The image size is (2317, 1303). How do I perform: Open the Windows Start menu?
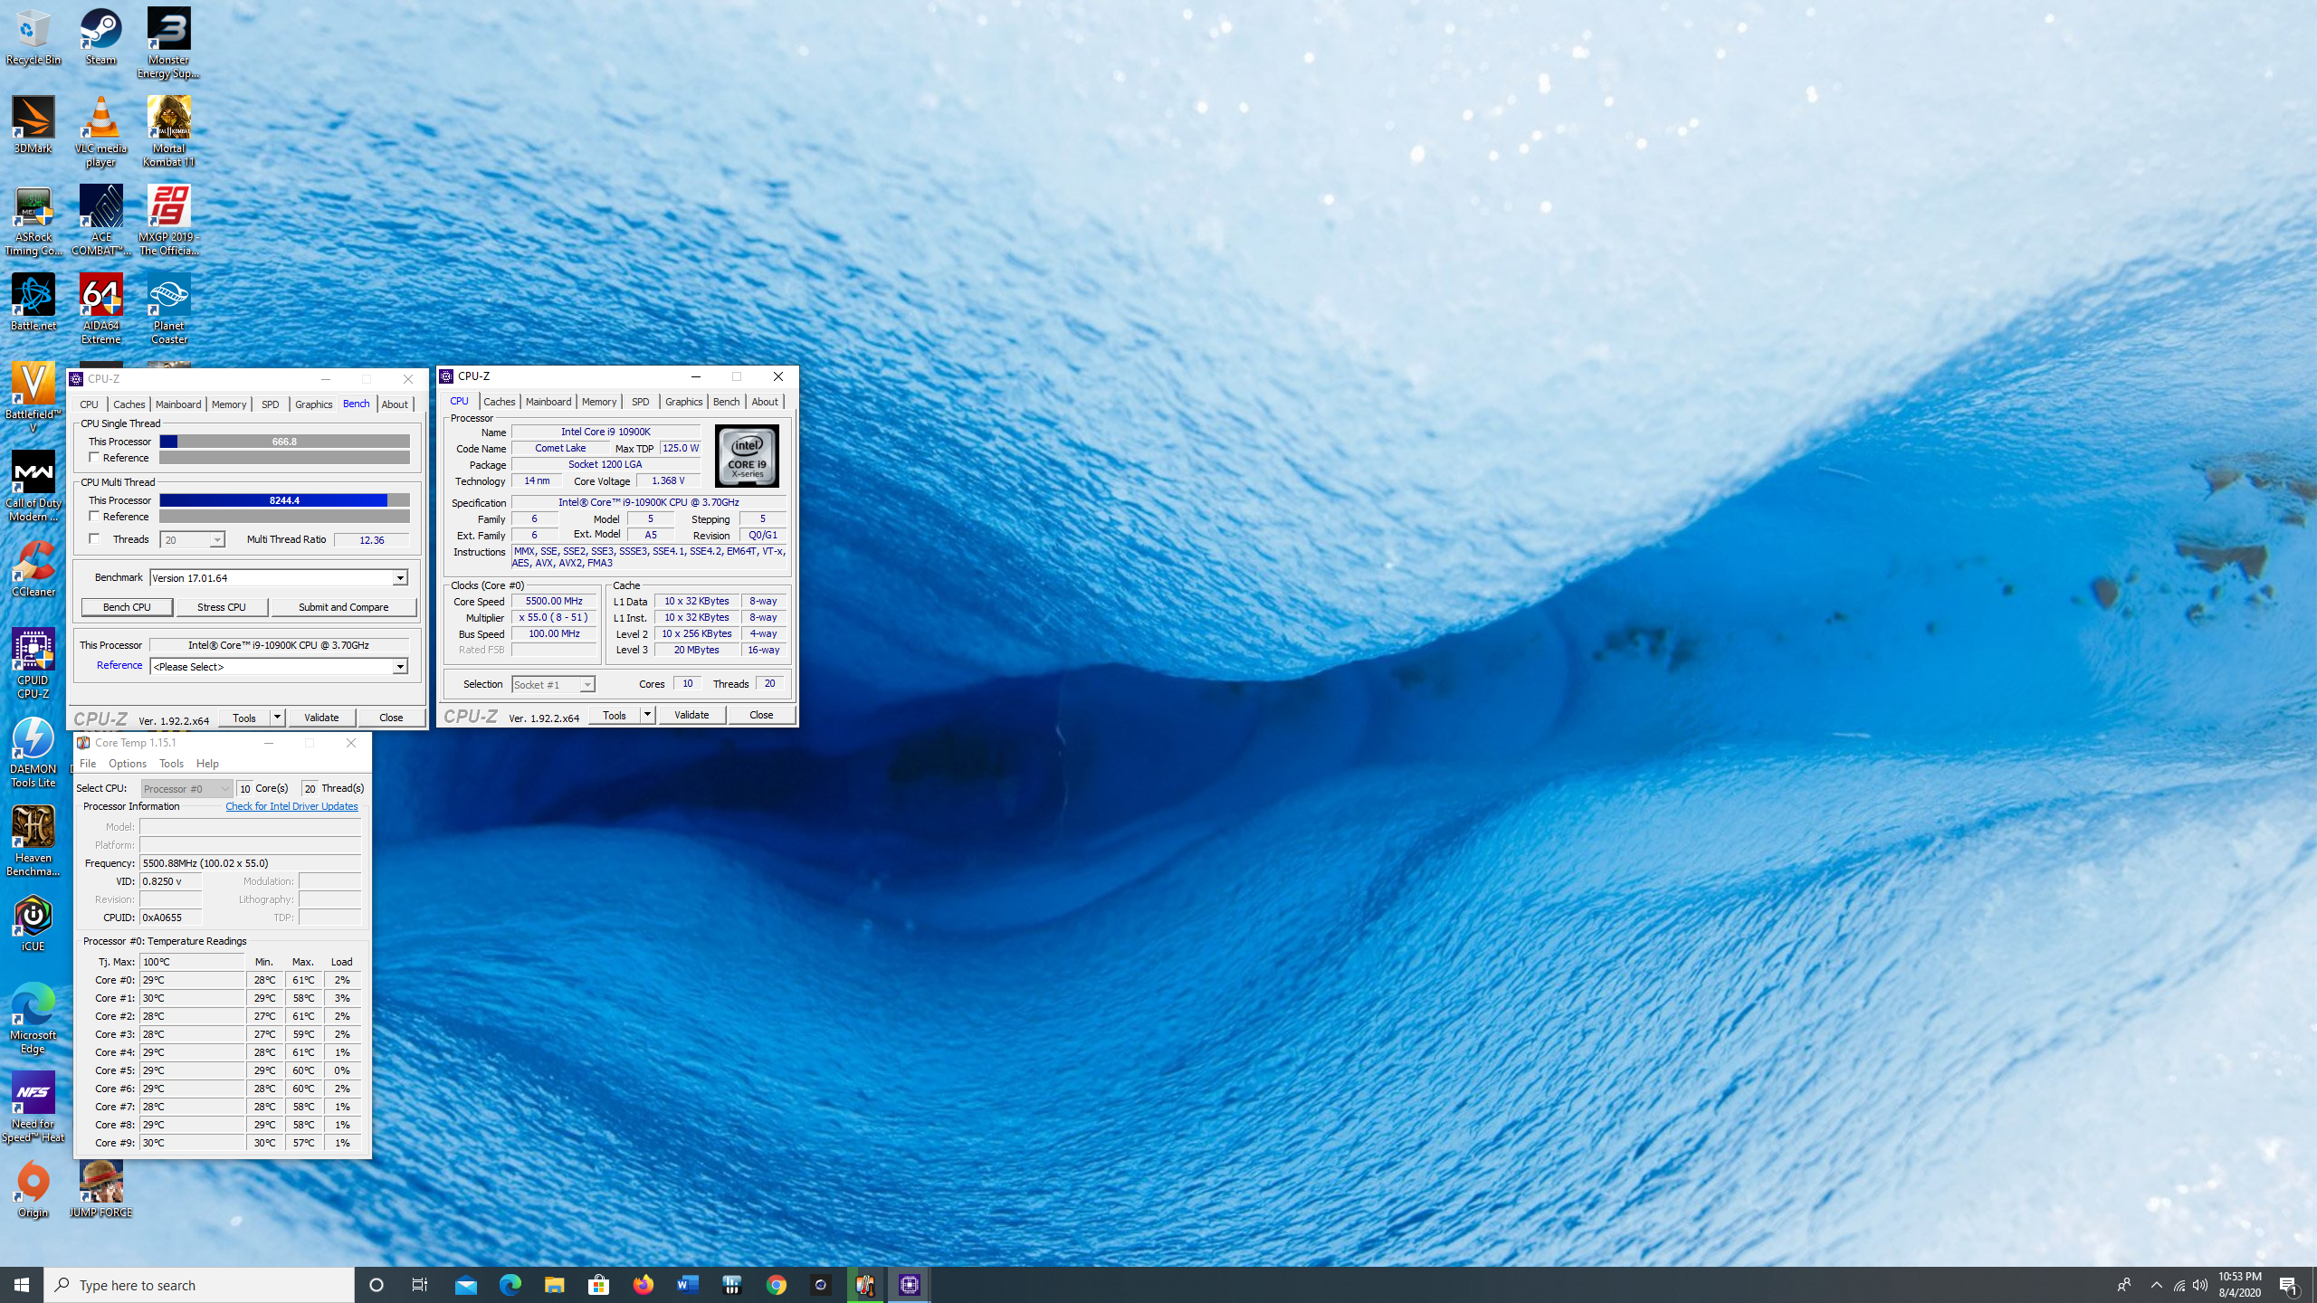coord(22,1285)
